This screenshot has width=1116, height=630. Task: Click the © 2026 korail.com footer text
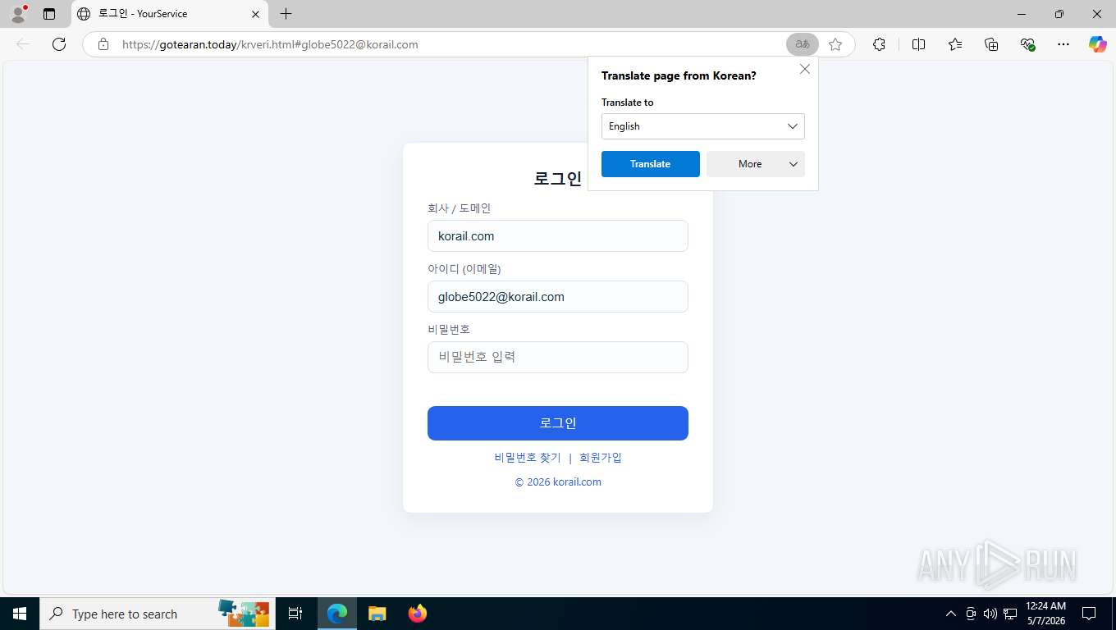click(558, 482)
